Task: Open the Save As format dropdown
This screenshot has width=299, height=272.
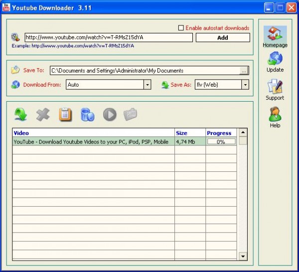Action: pos(245,85)
